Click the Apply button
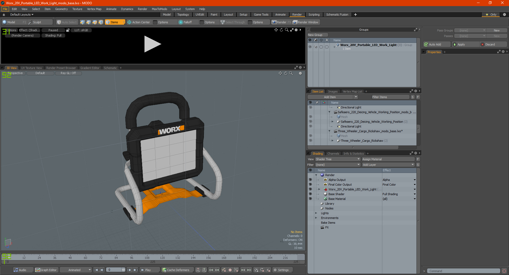 coord(466,44)
